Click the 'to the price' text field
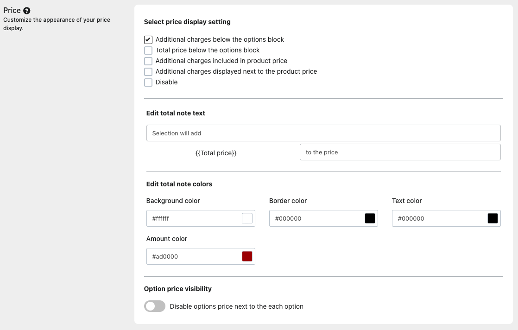The width and height of the screenshot is (518, 330). coord(400,152)
